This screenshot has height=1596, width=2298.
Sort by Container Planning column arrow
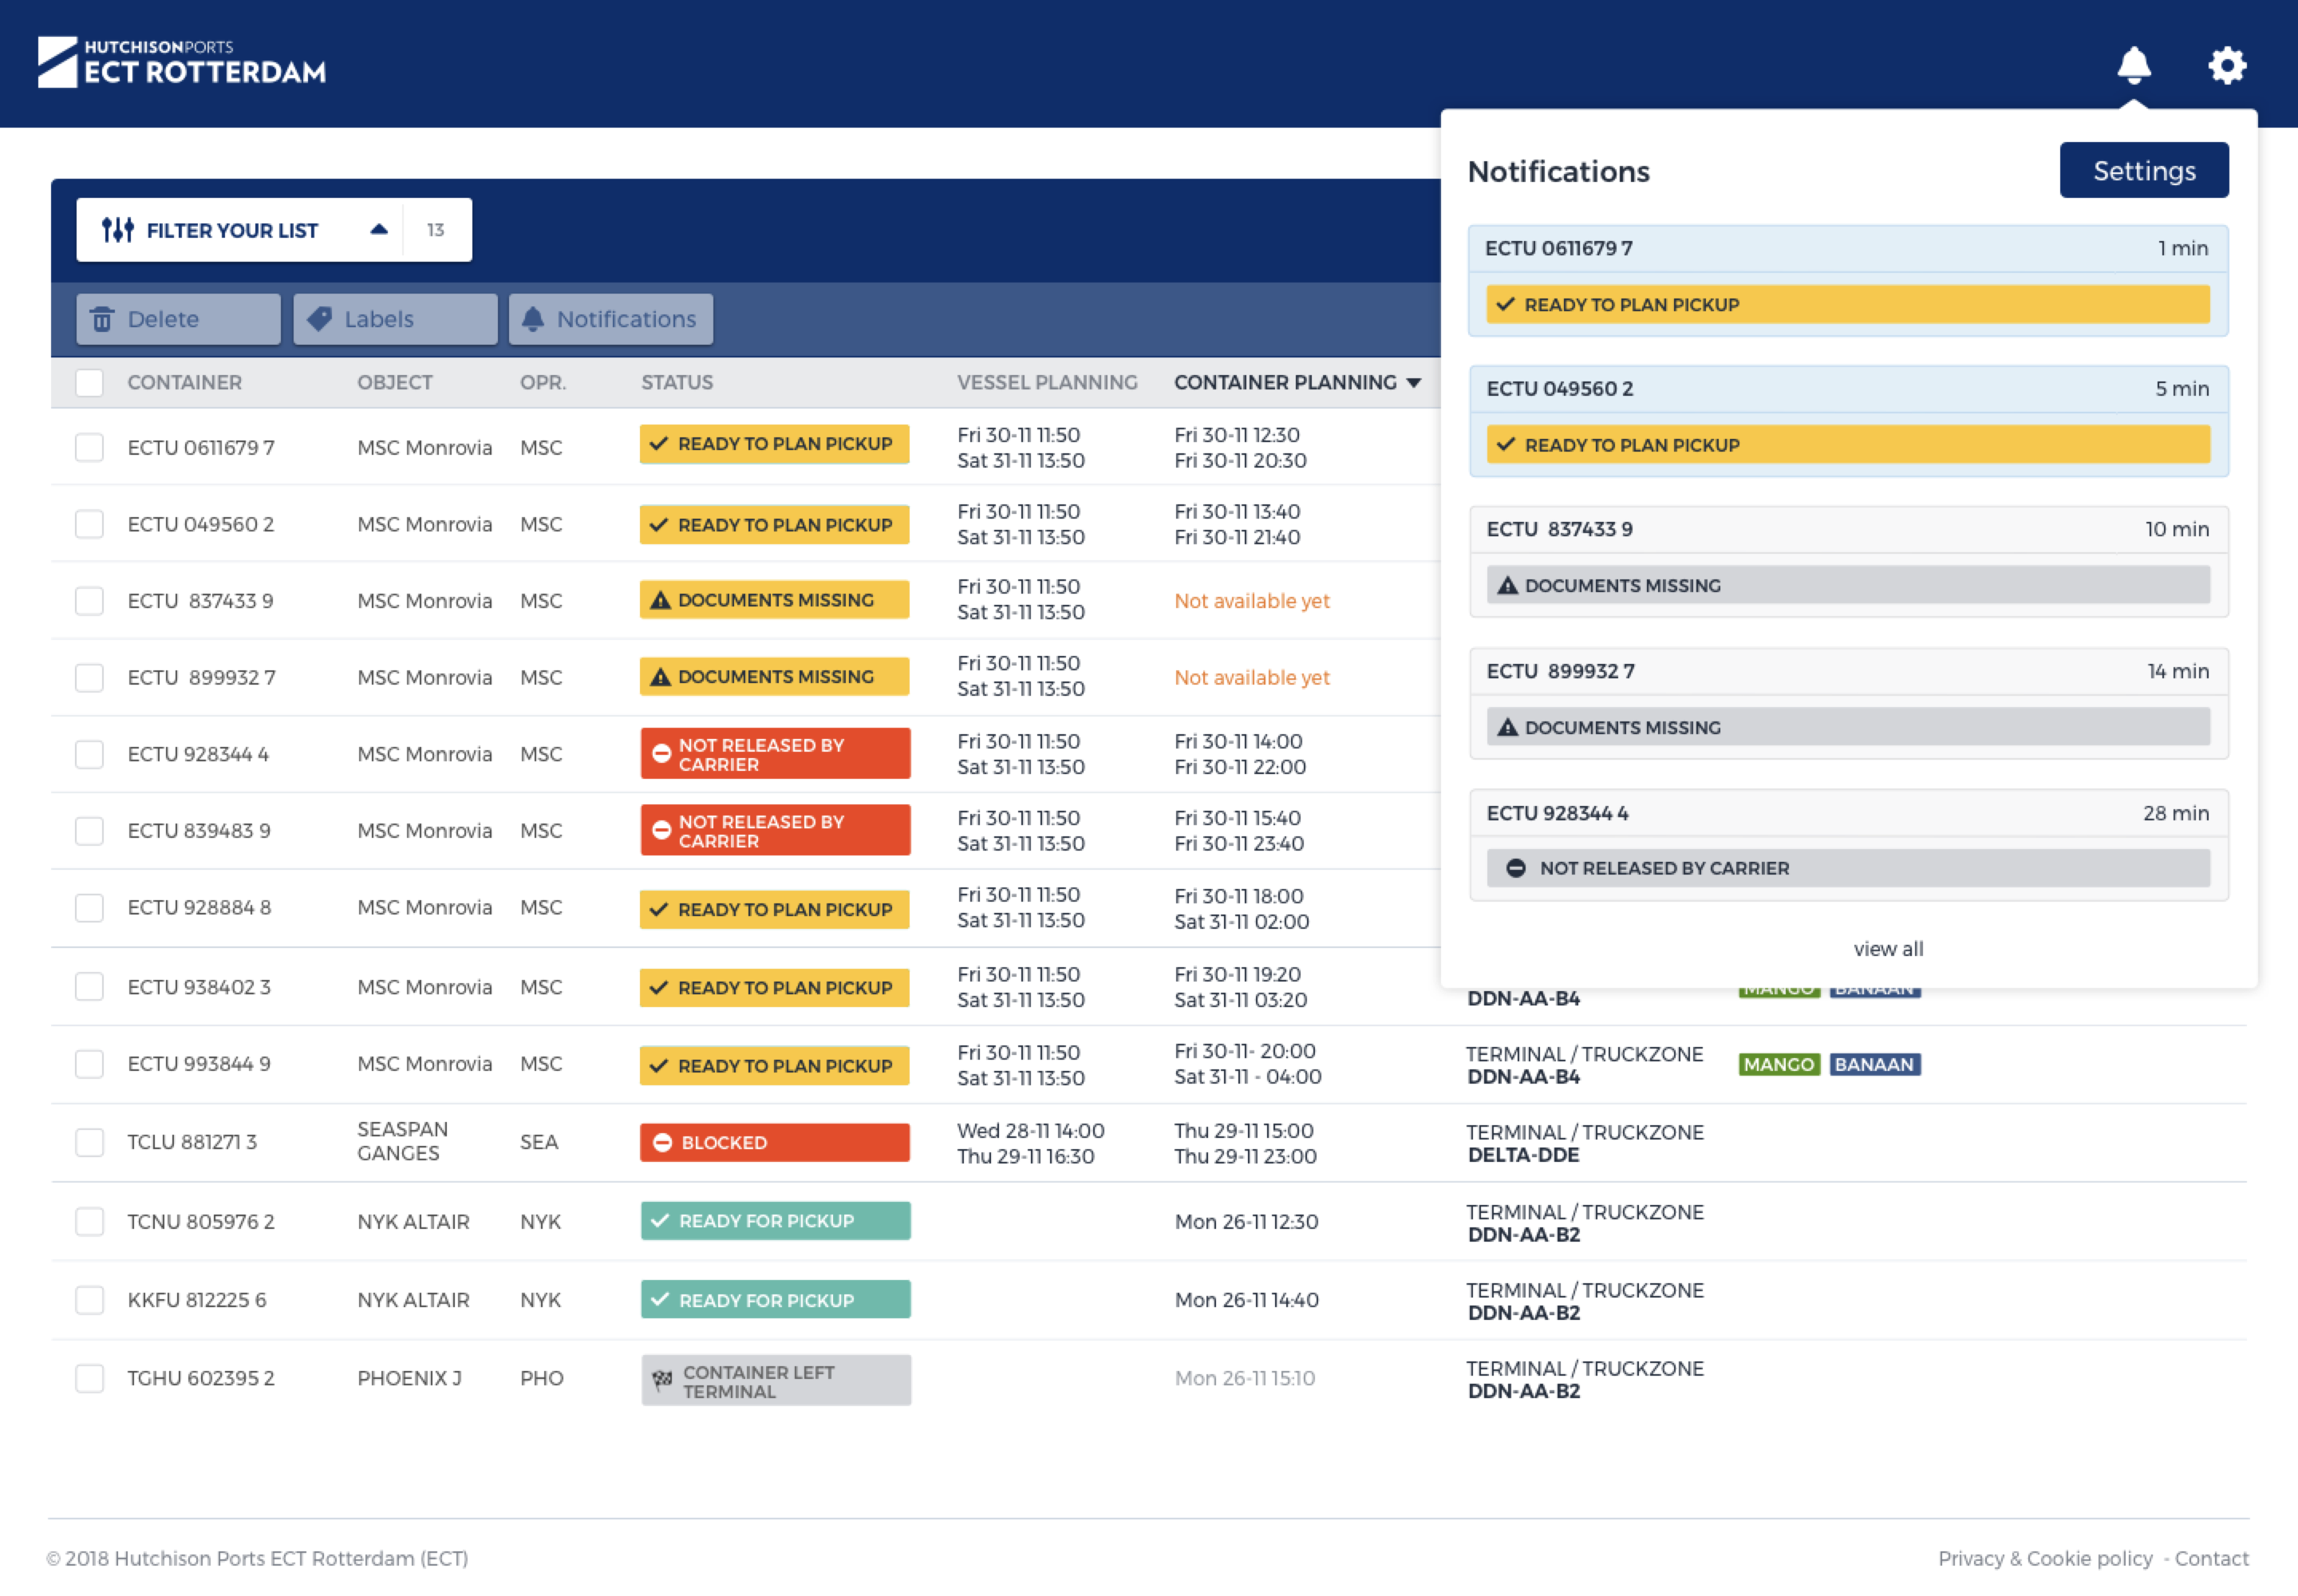(1414, 383)
